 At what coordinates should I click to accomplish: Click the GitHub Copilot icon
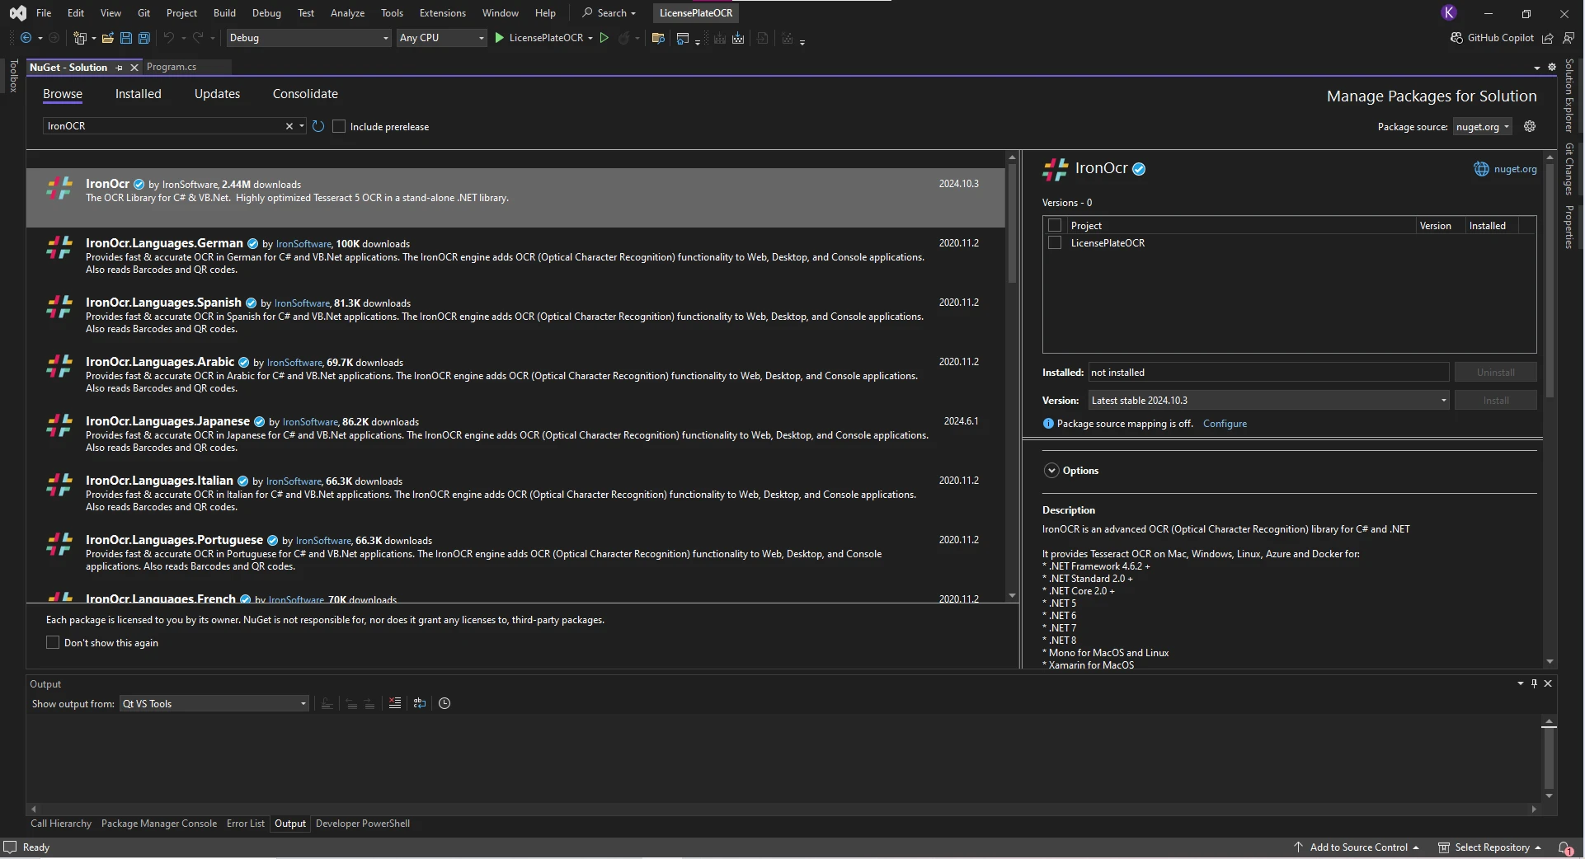[1456, 38]
